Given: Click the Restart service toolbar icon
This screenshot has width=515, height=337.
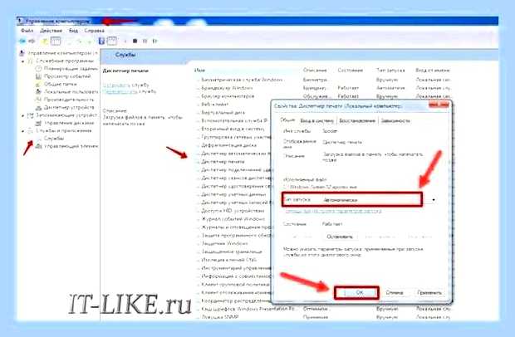Looking at the screenshot, I should pyautogui.click(x=154, y=41).
